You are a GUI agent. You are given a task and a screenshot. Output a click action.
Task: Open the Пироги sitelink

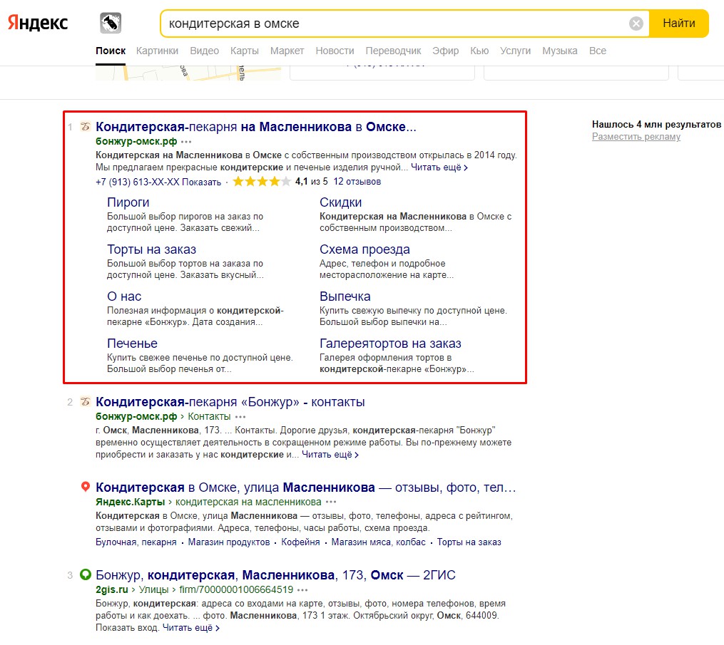tap(128, 202)
